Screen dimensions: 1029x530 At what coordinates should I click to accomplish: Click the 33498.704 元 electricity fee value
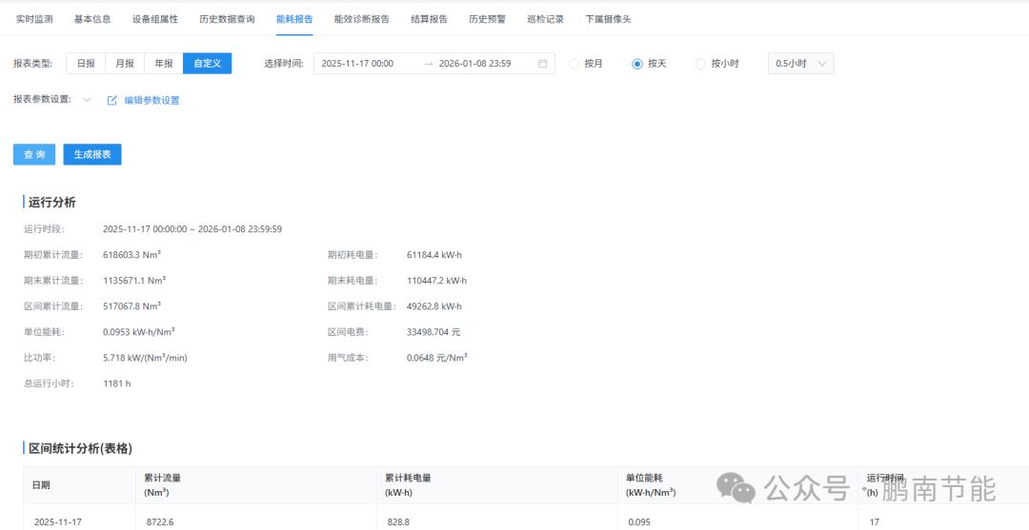[434, 332]
